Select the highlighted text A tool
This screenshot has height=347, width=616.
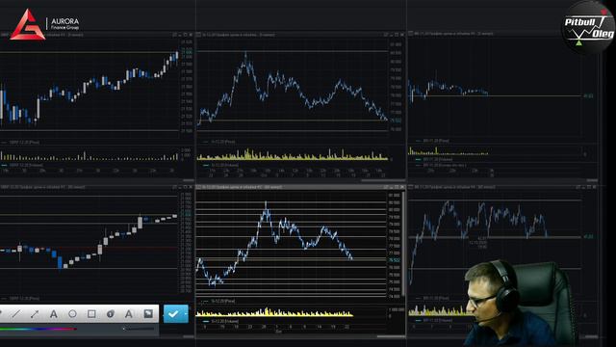point(129,313)
